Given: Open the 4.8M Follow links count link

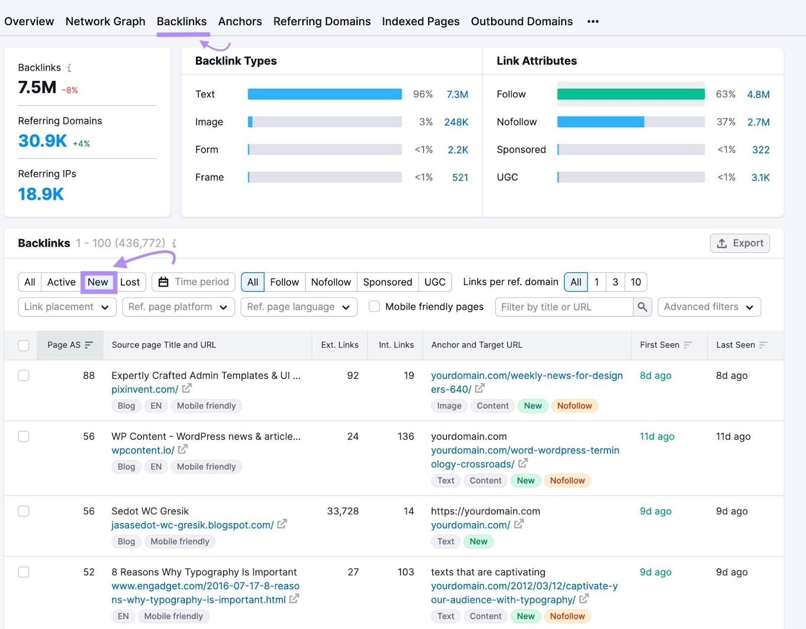Looking at the screenshot, I should (x=759, y=94).
